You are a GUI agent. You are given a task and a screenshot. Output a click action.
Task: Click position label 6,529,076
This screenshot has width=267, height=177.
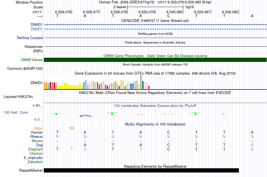63,12
